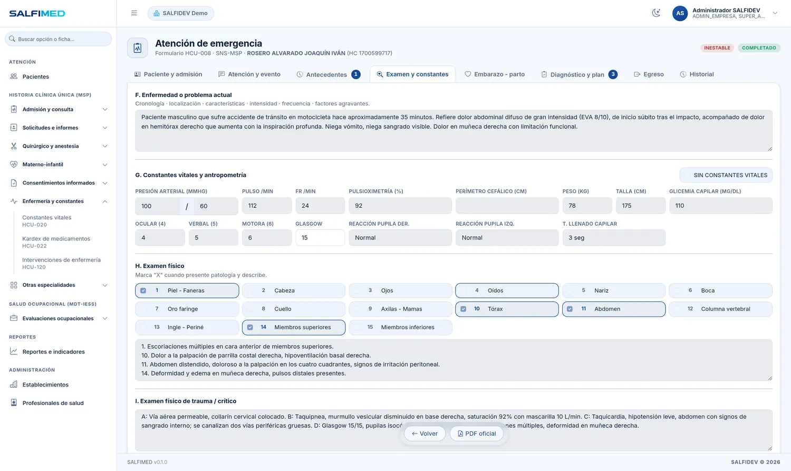Screen dimensions: 791x471
Task: Click the Volver button
Action: (x=425, y=434)
